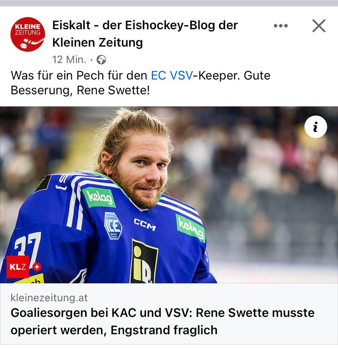Click the green kelag patch on left shoulder
The image size is (338, 349).
pos(99,197)
